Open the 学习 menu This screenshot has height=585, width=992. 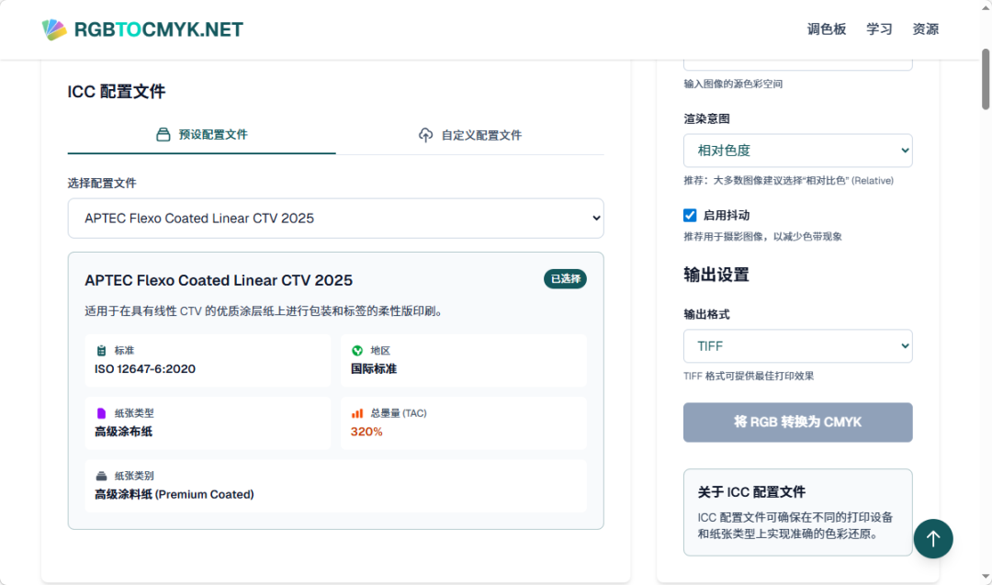(879, 28)
